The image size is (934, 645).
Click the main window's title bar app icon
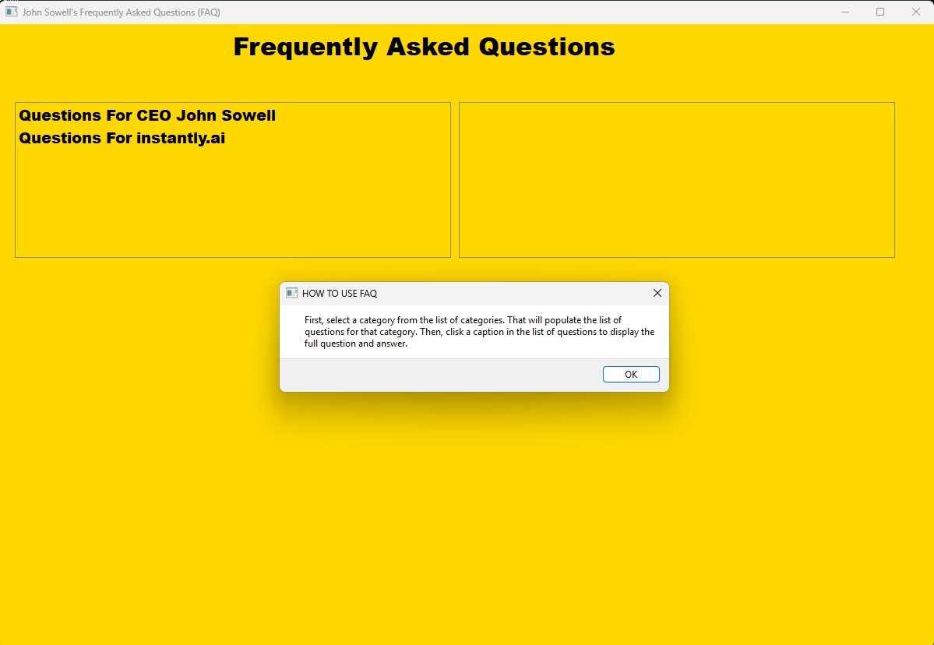[x=11, y=12]
